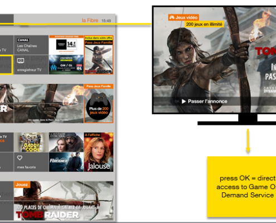Open the Pass Jeux Famille Tomb Raider tile
Image resolution: width=276 pixels, height=223 pixels.
[99, 55]
